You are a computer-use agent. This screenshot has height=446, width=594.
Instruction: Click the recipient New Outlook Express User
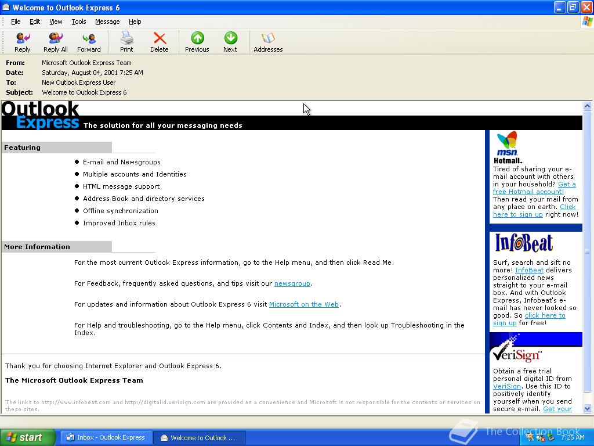pyautogui.click(x=78, y=82)
